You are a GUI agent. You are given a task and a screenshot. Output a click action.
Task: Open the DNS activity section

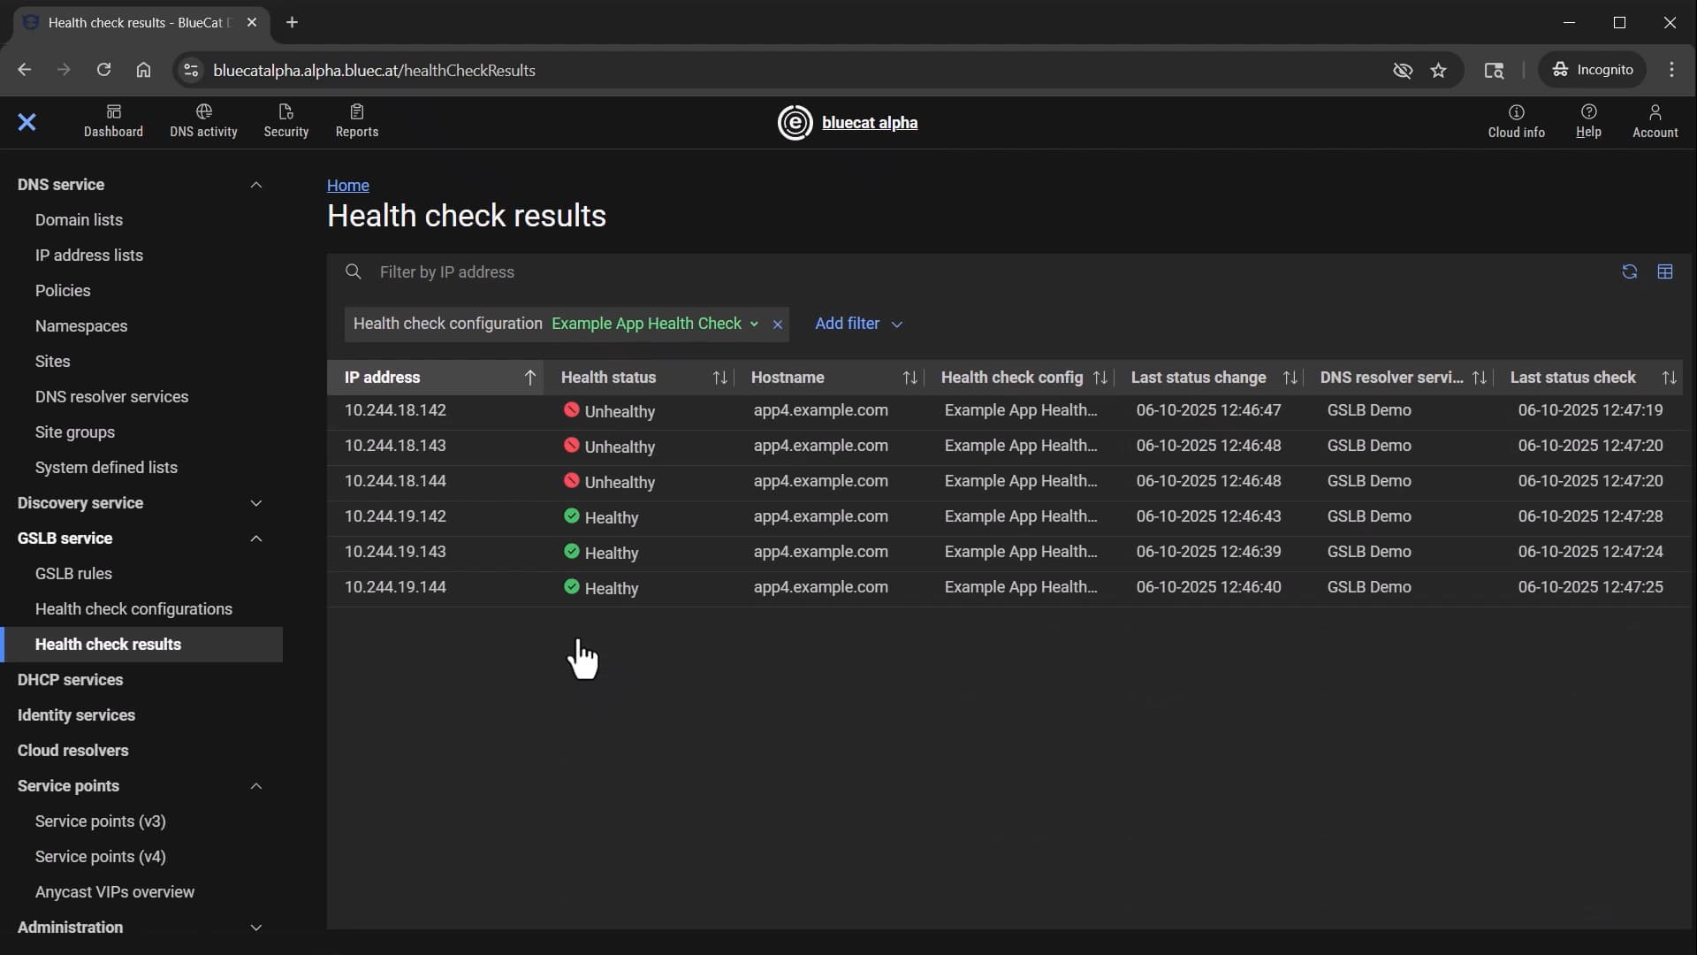click(x=202, y=121)
